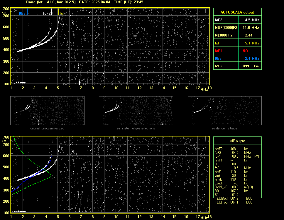Click the blue 'ftEs' label in AUTOSCALA table
This screenshot has width=284, height=220.
pyautogui.click(x=218, y=59)
